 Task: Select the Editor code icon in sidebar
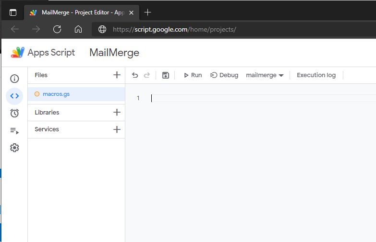[x=14, y=96]
